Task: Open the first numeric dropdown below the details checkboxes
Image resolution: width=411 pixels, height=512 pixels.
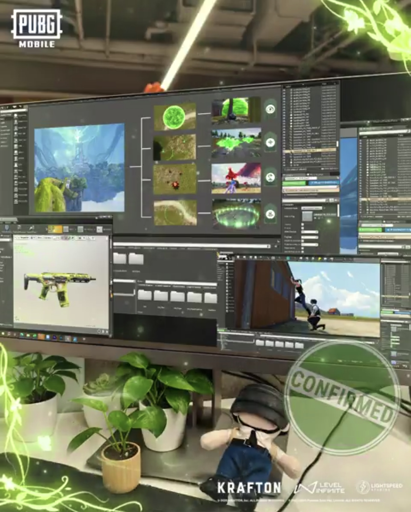Action: point(309,232)
